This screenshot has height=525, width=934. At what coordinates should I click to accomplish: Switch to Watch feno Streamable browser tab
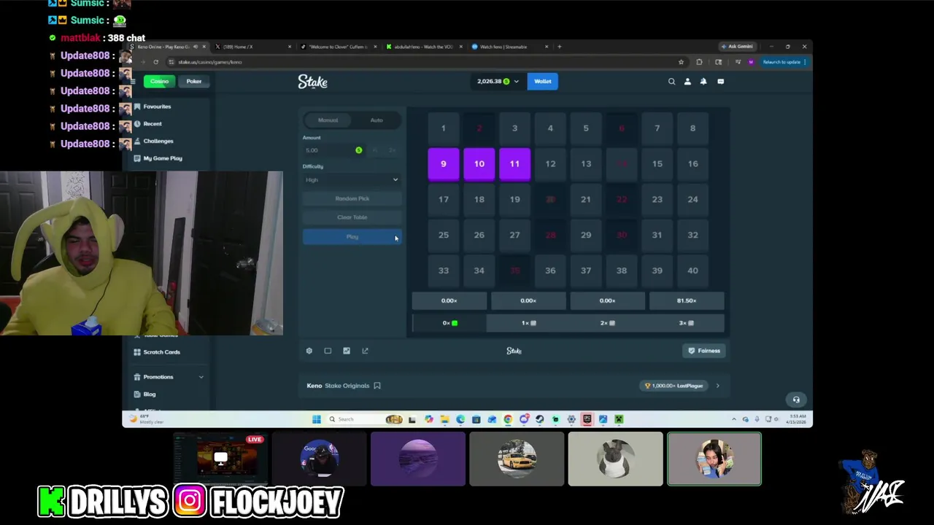click(x=509, y=47)
